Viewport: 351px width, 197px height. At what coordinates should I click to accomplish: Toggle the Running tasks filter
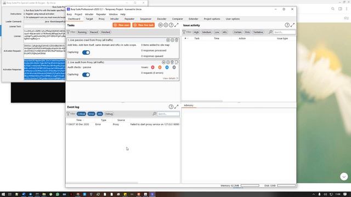coord(82,32)
